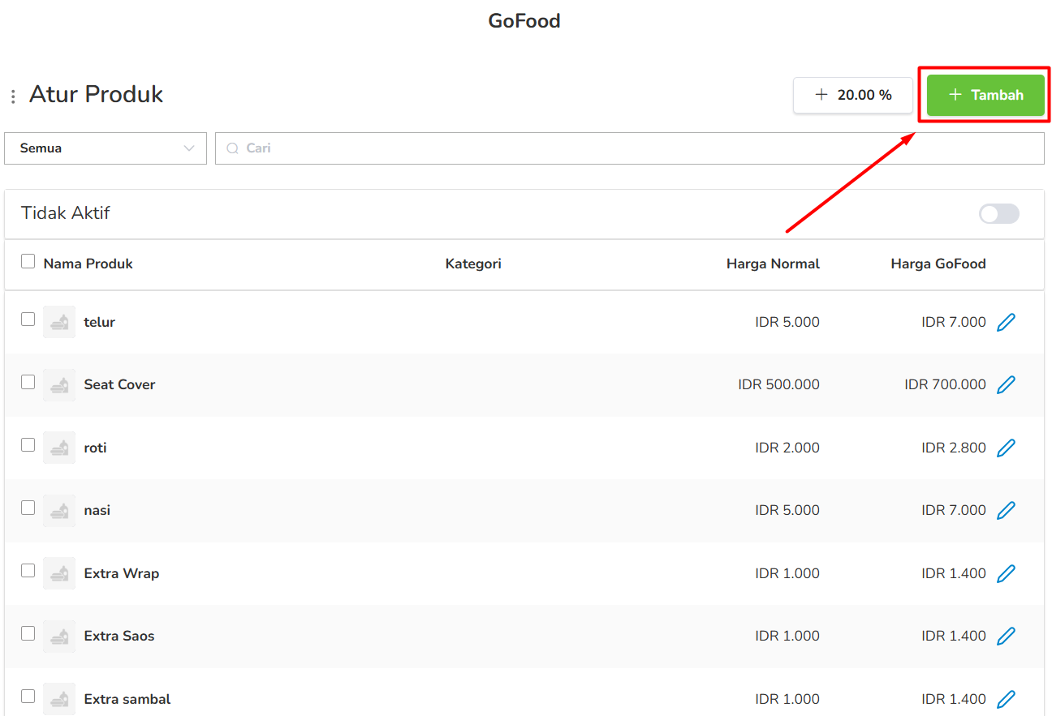This screenshot has width=1052, height=716.
Task: Click the Harga GoFood column header
Action: coord(938,264)
